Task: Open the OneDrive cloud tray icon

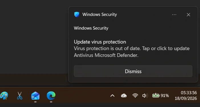Action: (x=124, y=96)
